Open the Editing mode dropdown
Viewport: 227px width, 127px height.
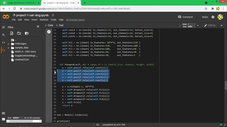(x=210, y=25)
